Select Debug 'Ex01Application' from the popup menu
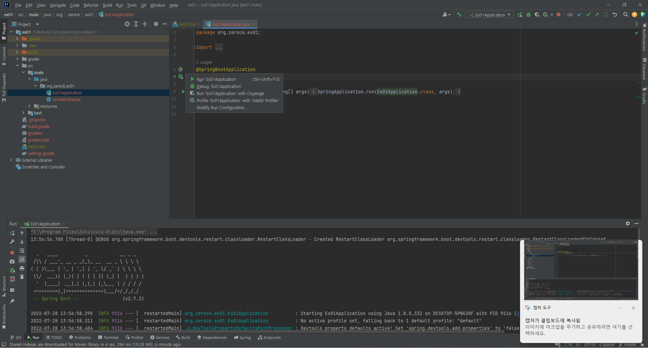 pos(219,87)
